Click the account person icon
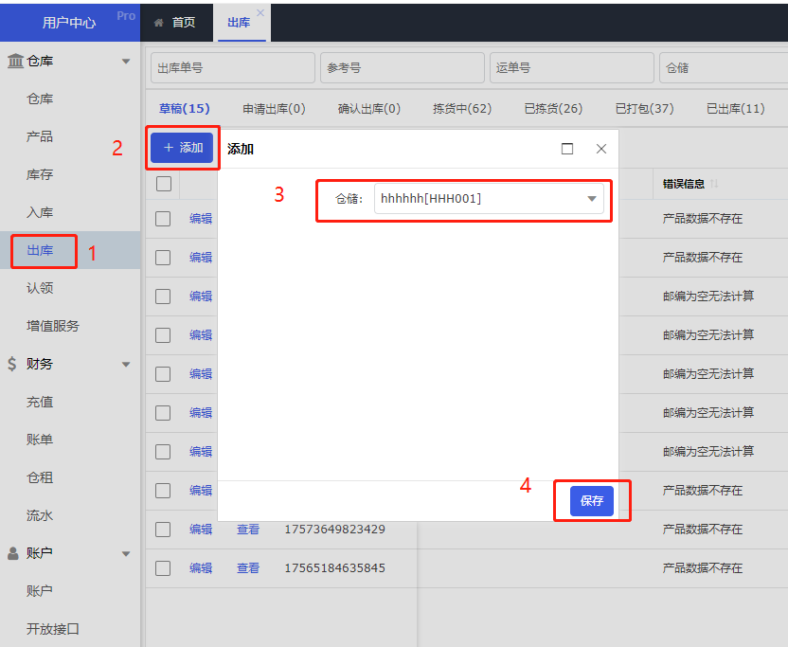This screenshot has width=788, height=647. point(13,553)
